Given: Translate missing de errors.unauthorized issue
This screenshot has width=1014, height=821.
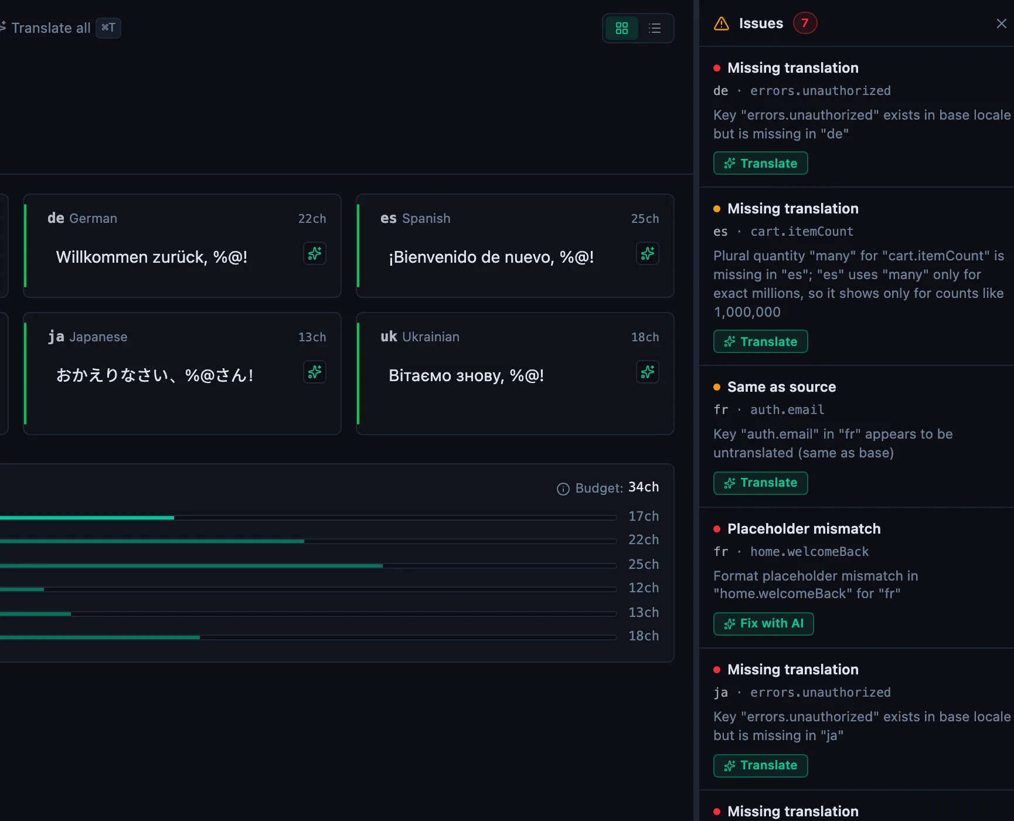Looking at the screenshot, I should [x=760, y=163].
